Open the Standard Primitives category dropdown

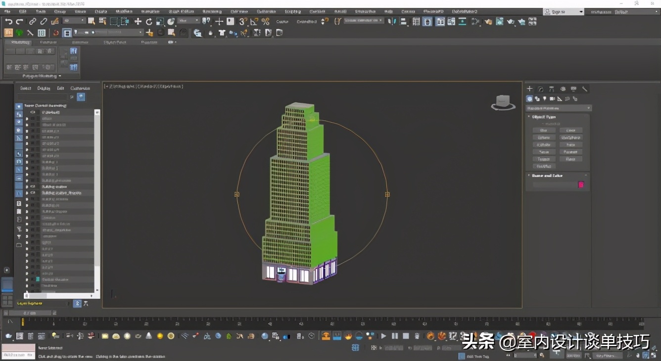click(558, 108)
